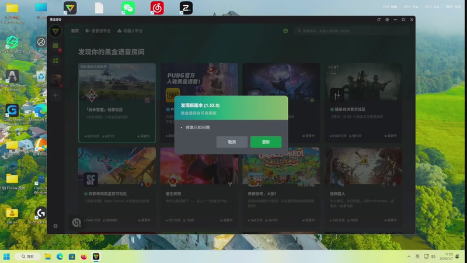Open NetEase Cloud Music desktop shortcut

point(157,8)
